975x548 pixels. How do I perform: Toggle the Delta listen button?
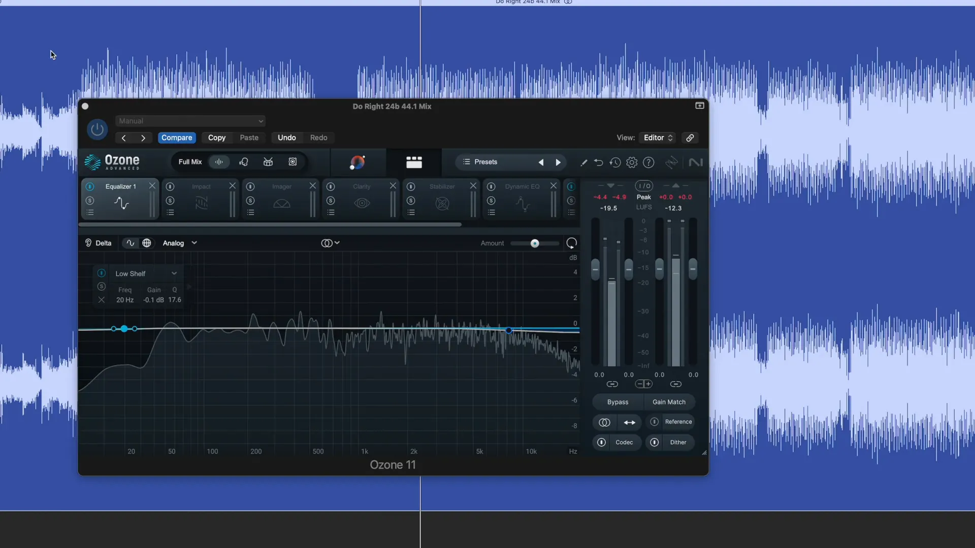coord(99,243)
